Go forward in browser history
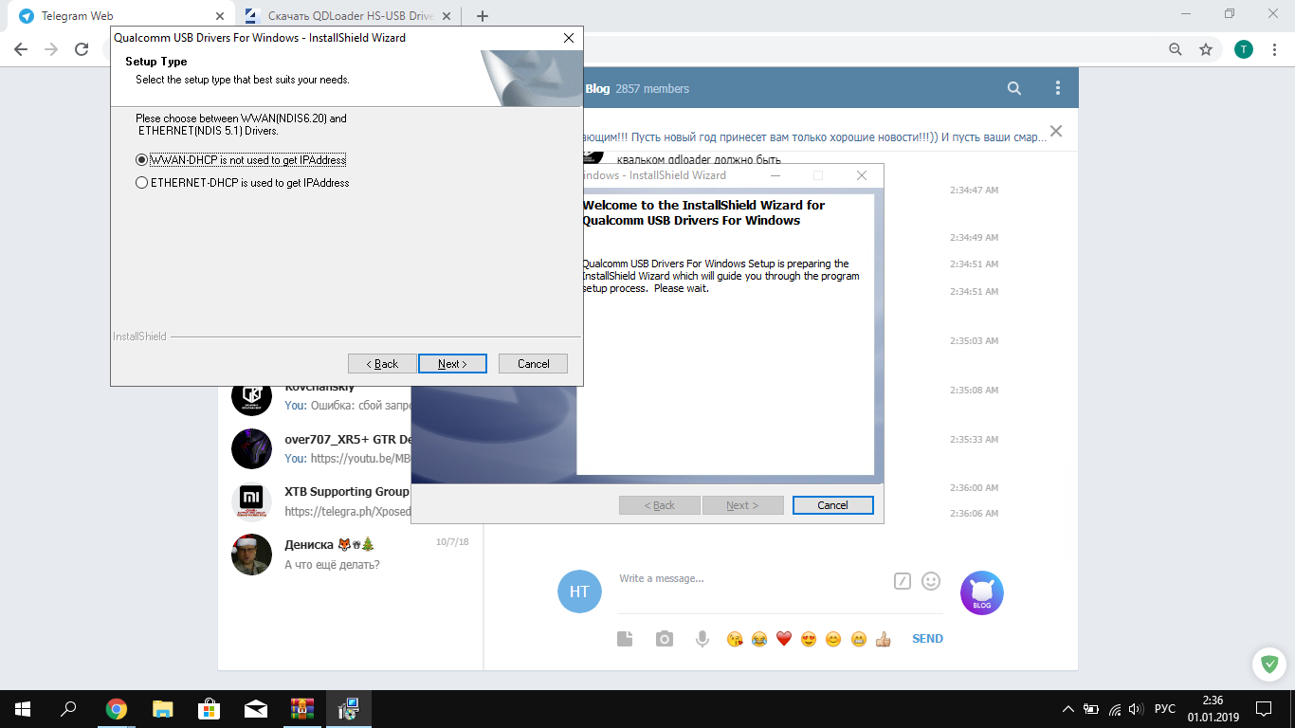Viewport: 1295px width, 728px height. click(51, 49)
